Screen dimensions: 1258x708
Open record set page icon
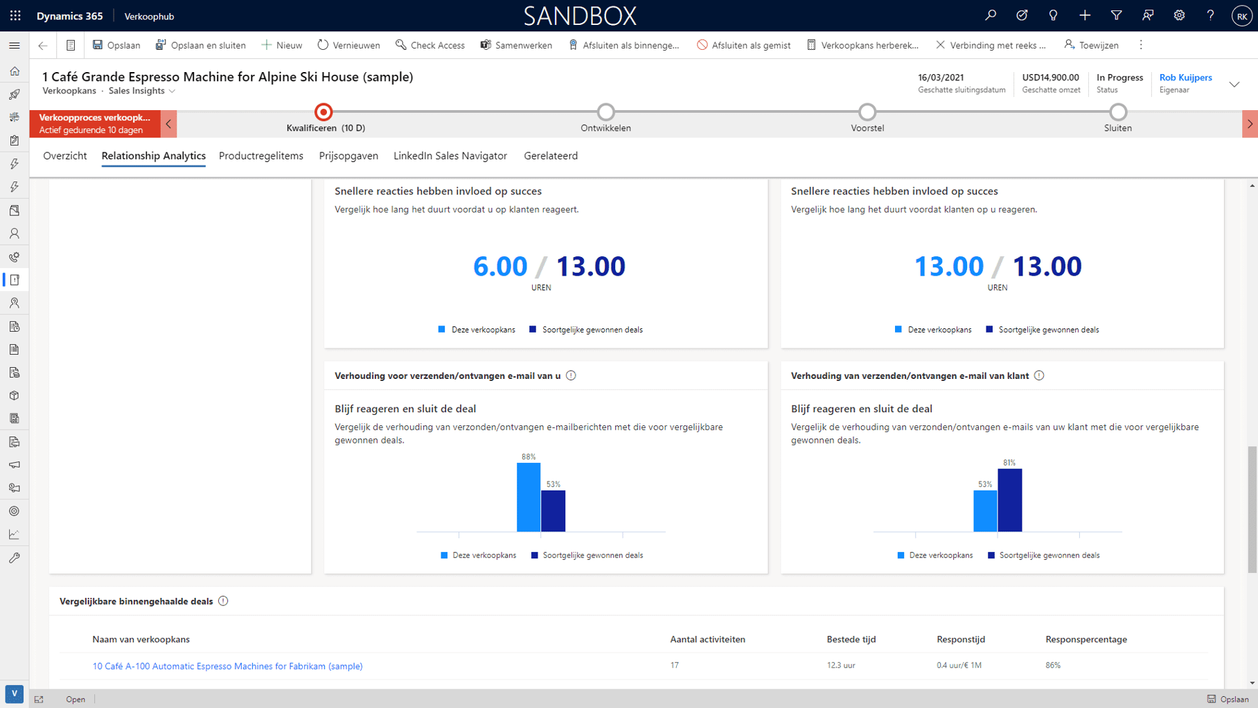pyautogui.click(x=71, y=45)
